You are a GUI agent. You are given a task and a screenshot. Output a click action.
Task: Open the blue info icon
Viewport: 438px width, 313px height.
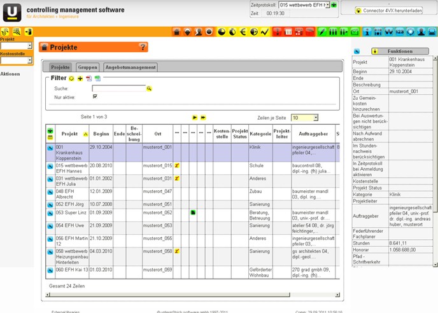[x=367, y=32]
